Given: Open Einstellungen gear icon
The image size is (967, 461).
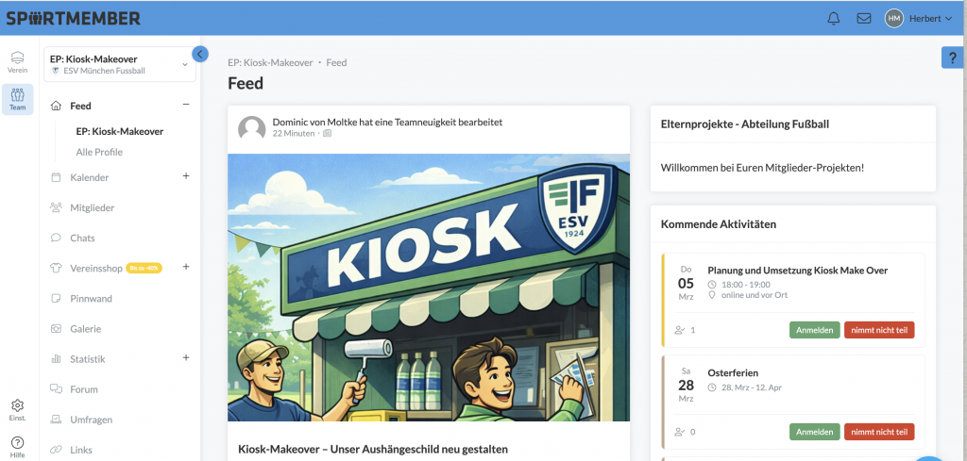Looking at the screenshot, I should pos(18,410).
